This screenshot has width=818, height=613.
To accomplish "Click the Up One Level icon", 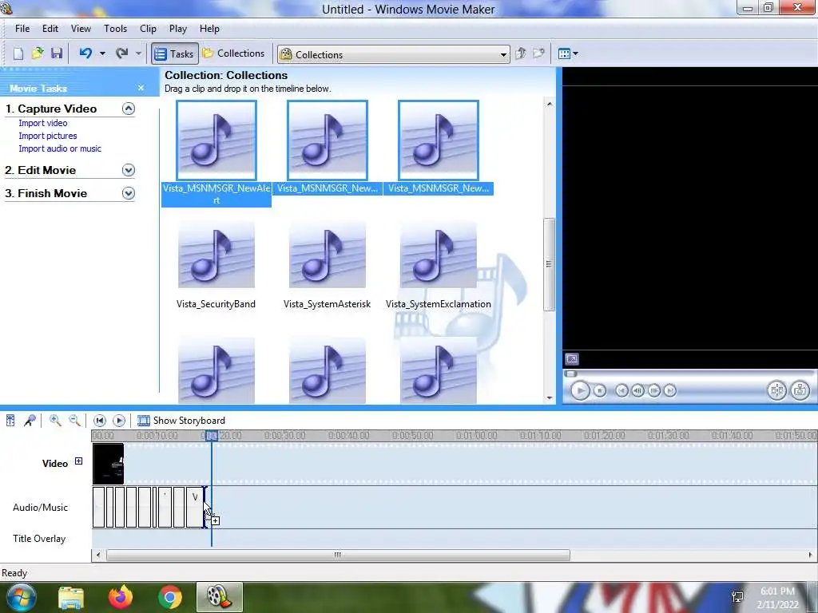I will click(x=520, y=53).
